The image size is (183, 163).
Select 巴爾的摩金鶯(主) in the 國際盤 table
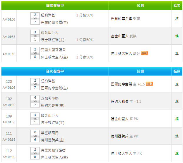click(x=54, y=23)
